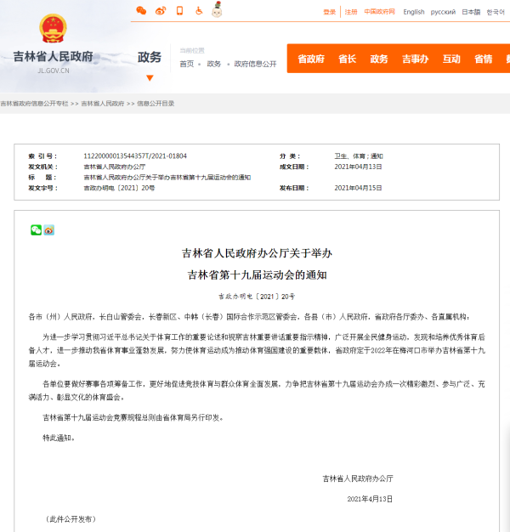Viewport: 510px width, 532px height.
Task: Expand the orange arrow under 政务
Action: (150, 78)
